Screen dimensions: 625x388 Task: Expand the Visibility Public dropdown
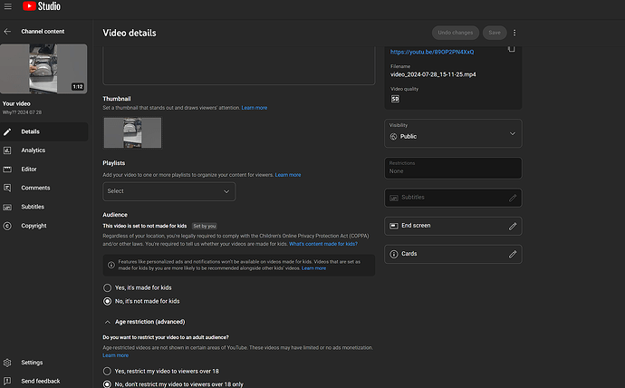click(453, 133)
